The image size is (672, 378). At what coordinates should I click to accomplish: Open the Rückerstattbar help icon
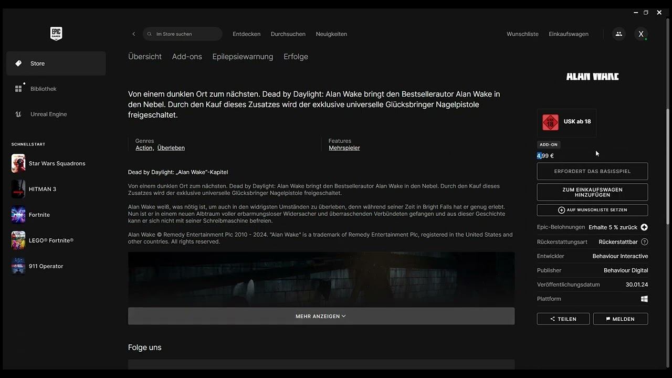click(x=645, y=242)
